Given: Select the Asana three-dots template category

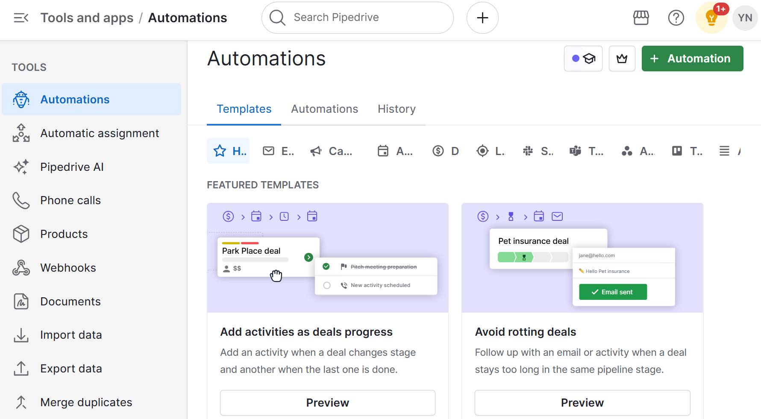Looking at the screenshot, I should [x=638, y=151].
